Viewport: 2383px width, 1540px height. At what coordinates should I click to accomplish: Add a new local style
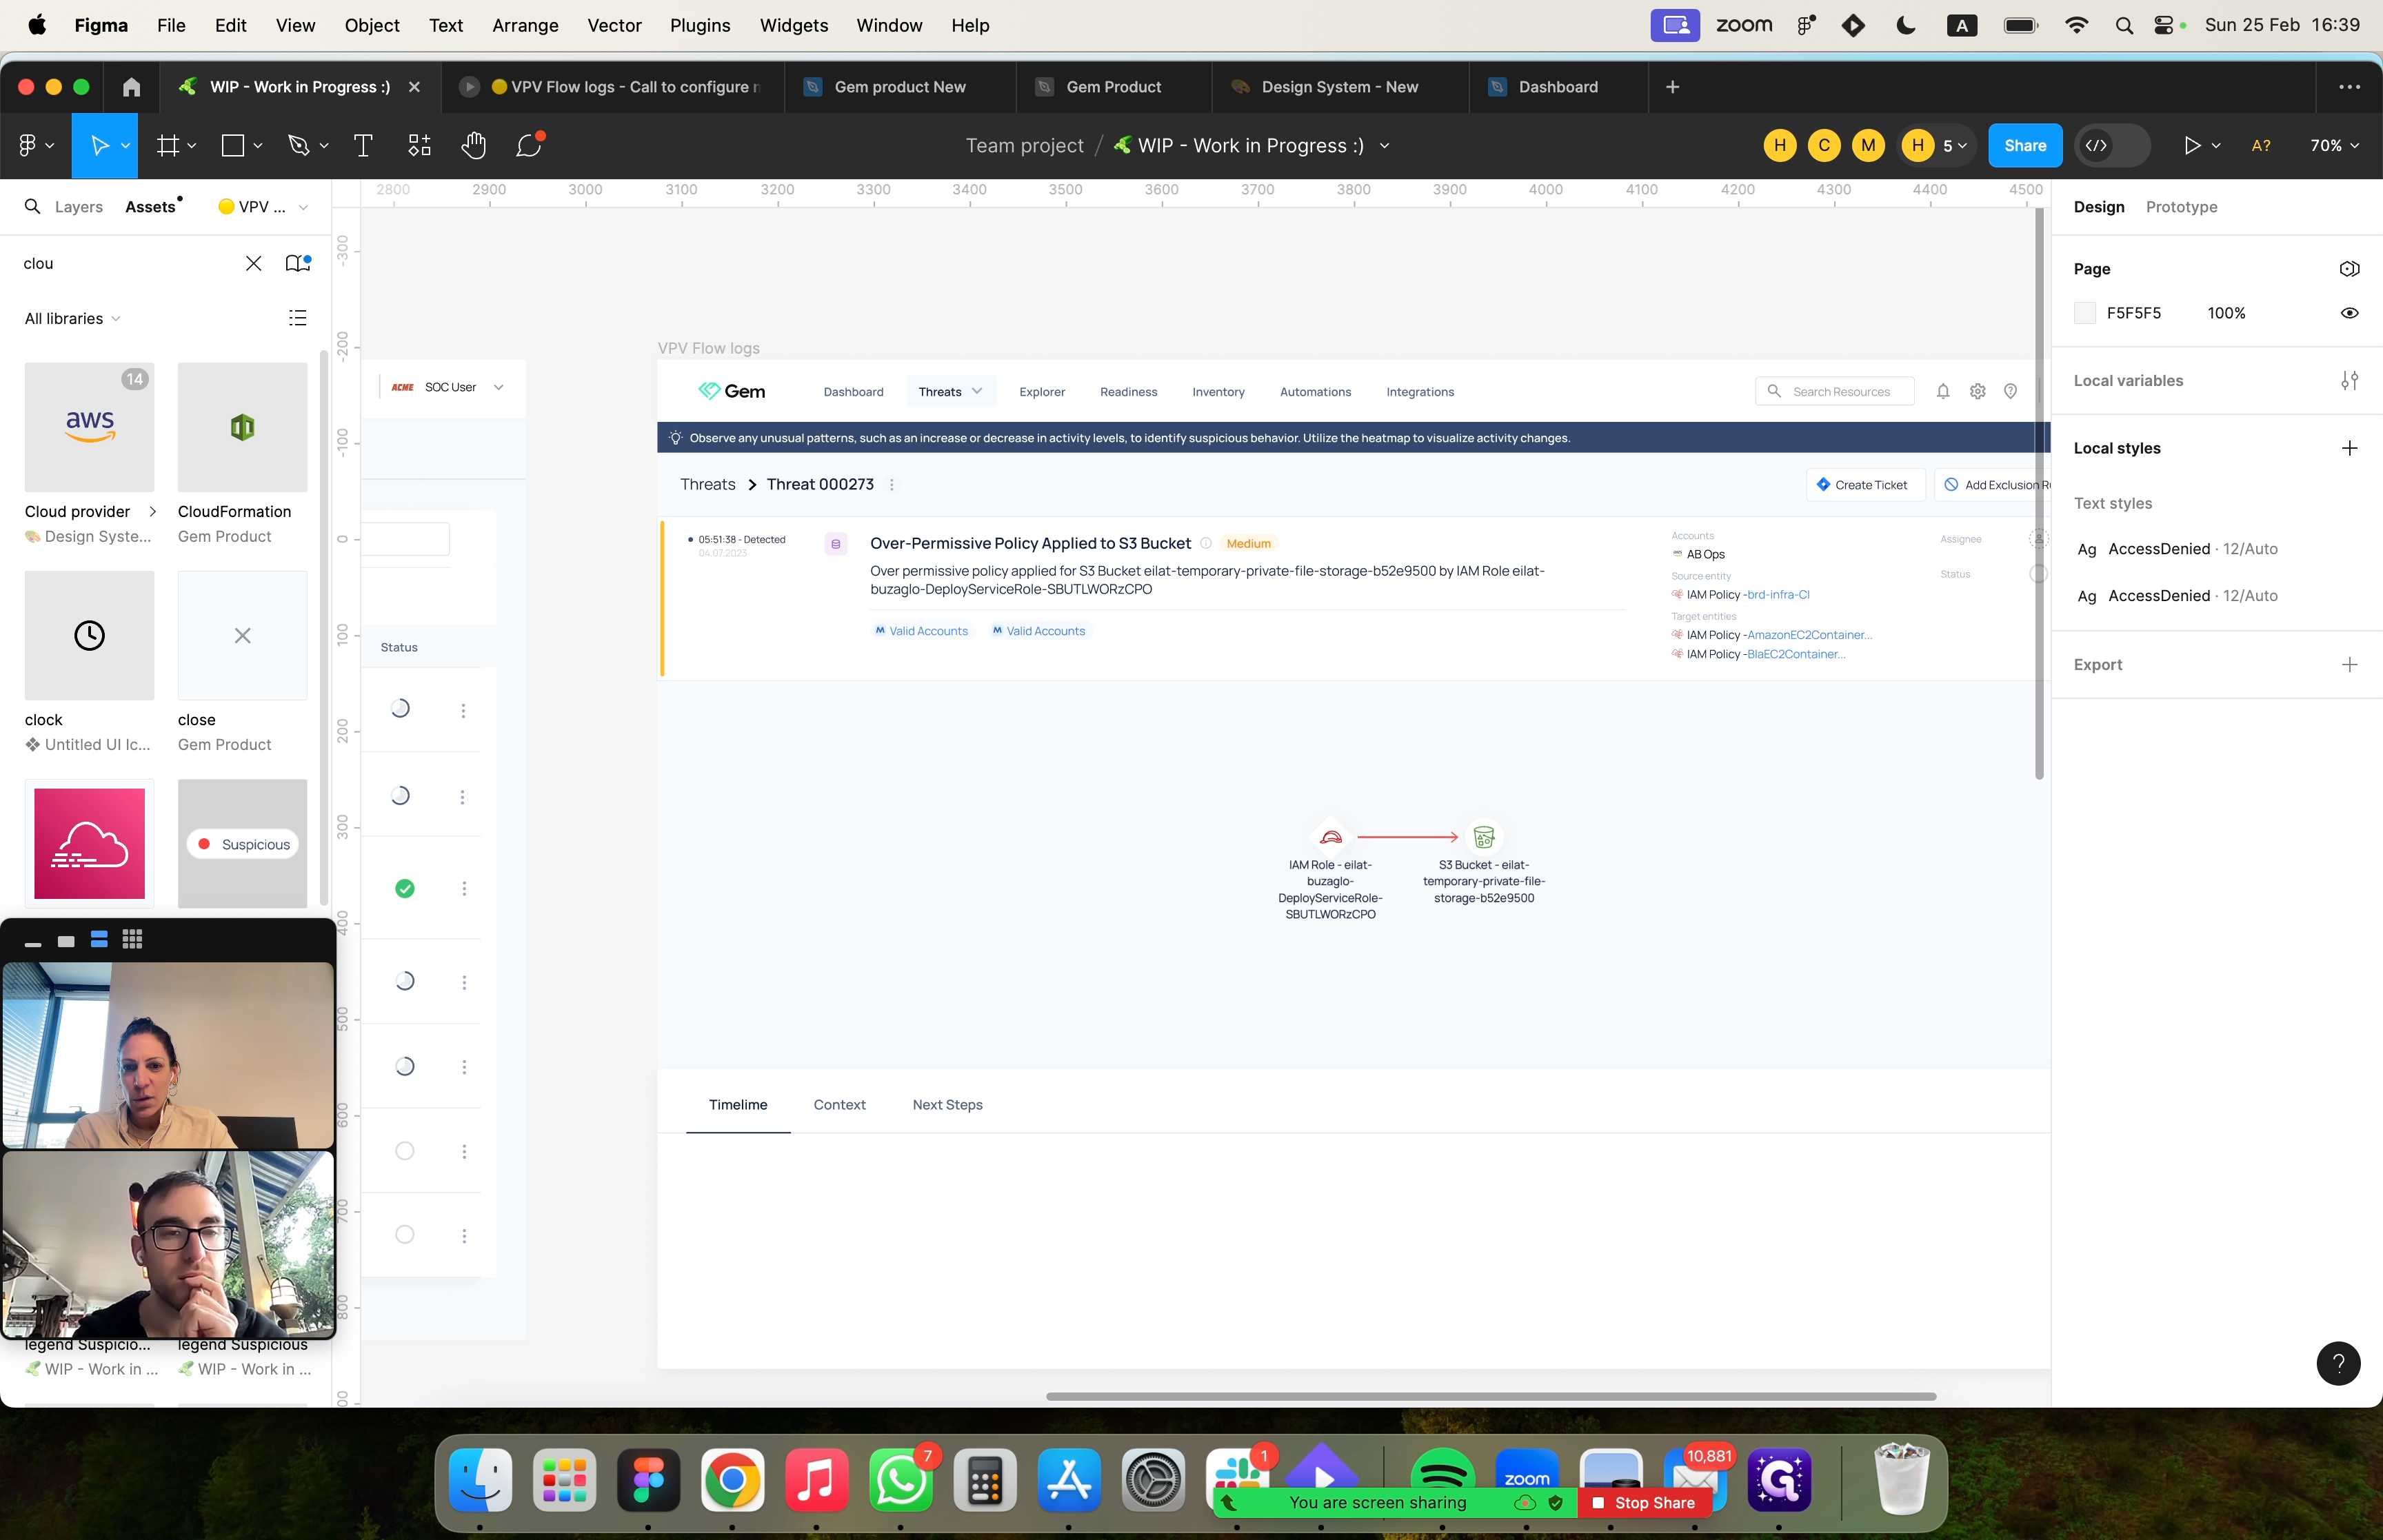point(2349,448)
